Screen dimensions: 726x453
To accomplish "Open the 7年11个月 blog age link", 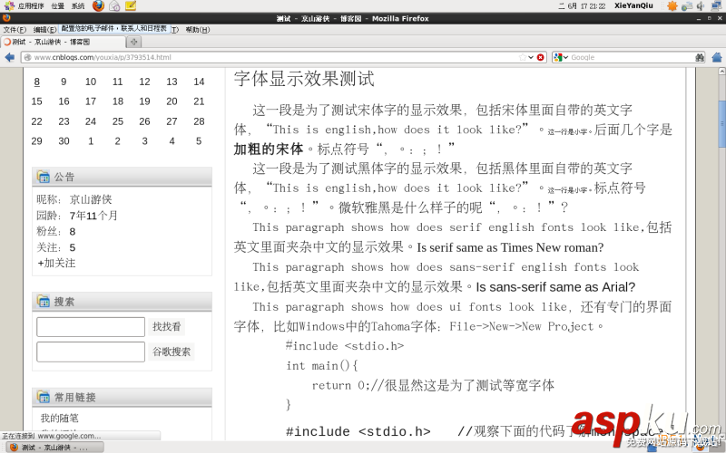I will click(x=93, y=216).
